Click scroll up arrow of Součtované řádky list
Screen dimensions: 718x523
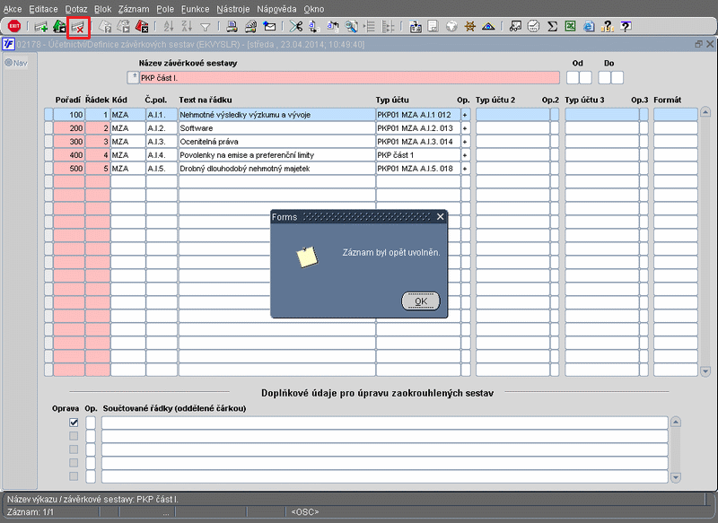click(x=676, y=422)
